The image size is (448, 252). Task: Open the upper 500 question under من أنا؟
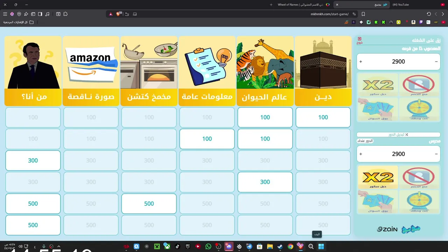[x=33, y=204]
